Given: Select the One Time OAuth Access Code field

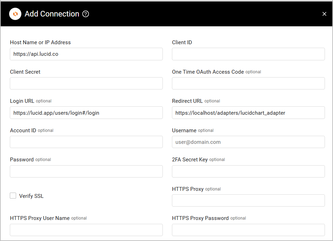Looking at the screenshot, I should (x=248, y=83).
